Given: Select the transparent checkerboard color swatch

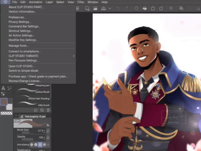Looking at the screenshot, I should [6, 113].
